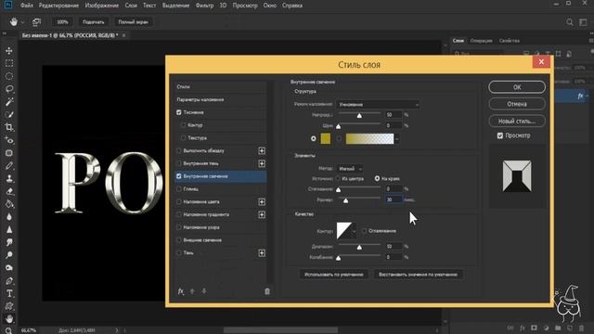Image resolution: width=594 pixels, height=334 pixels.
Task: Select the Hand tool in the toolbar
Action: pos(9,318)
